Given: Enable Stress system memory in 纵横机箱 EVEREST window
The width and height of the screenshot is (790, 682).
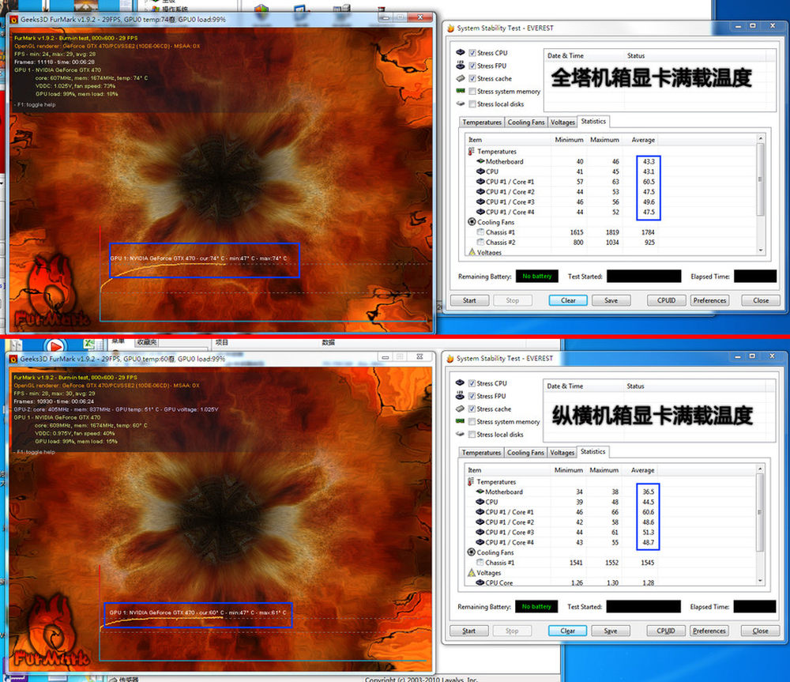Looking at the screenshot, I should coord(472,421).
